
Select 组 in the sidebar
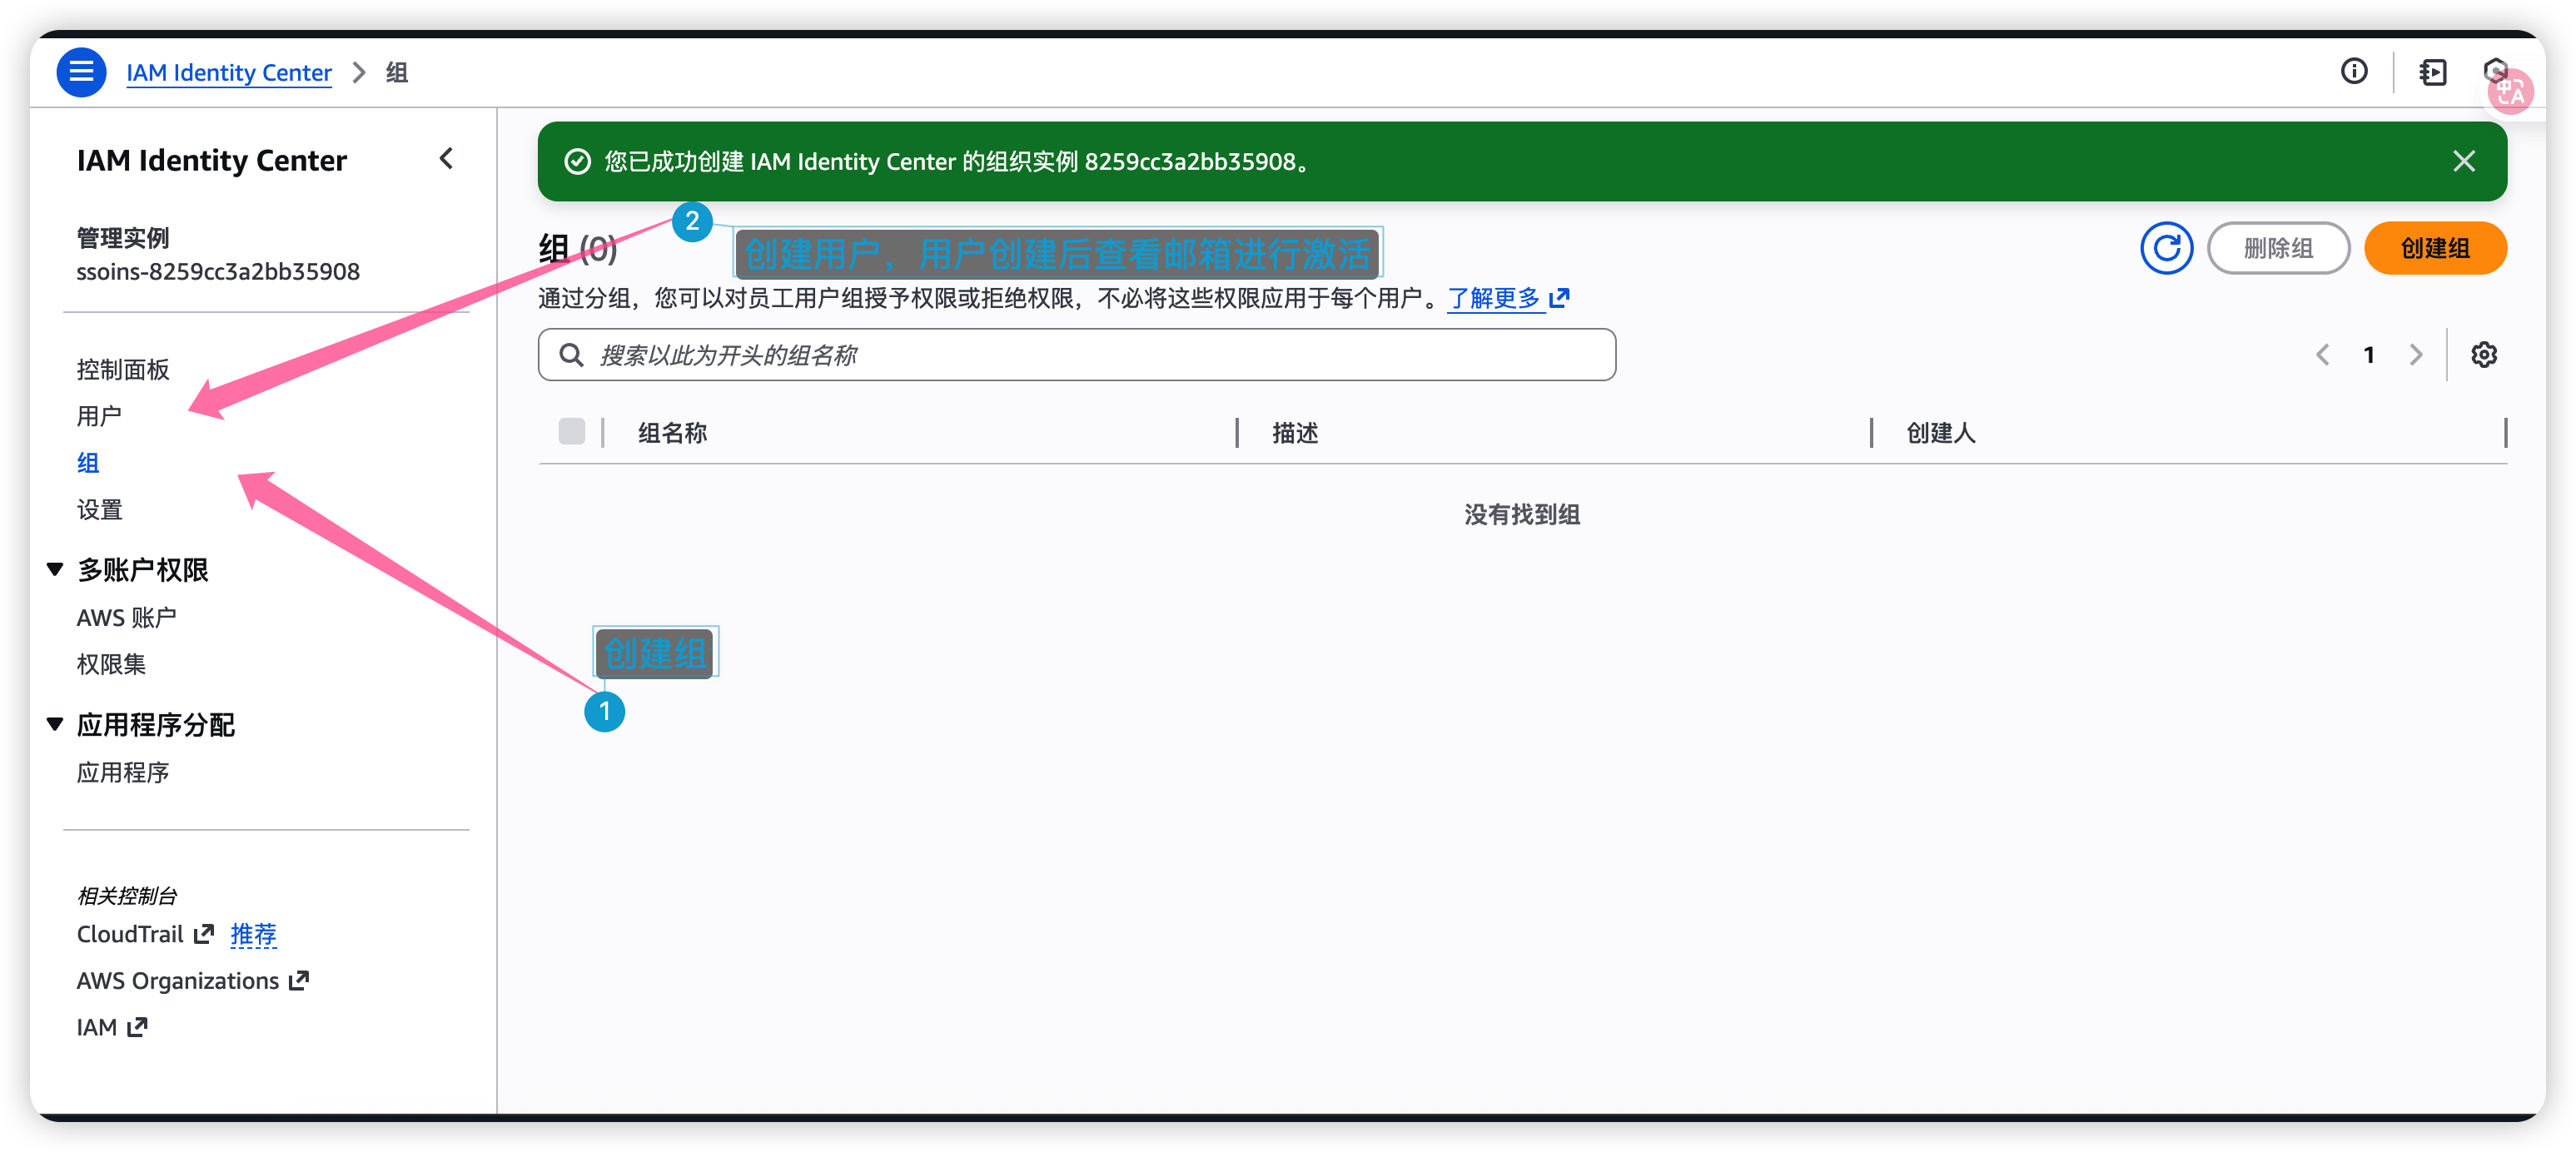tap(88, 463)
